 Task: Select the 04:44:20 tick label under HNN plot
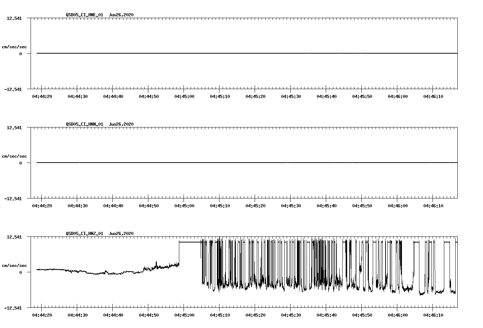tap(42, 206)
